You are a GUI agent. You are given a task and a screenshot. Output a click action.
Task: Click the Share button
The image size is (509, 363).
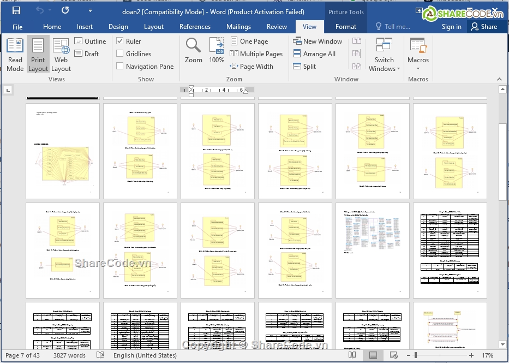pyautogui.click(x=484, y=27)
